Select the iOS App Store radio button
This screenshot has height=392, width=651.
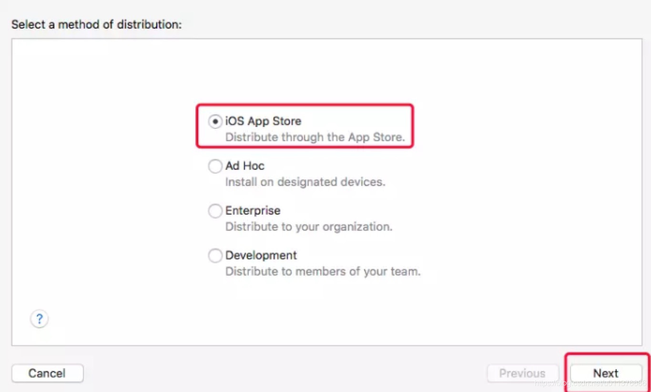(215, 122)
